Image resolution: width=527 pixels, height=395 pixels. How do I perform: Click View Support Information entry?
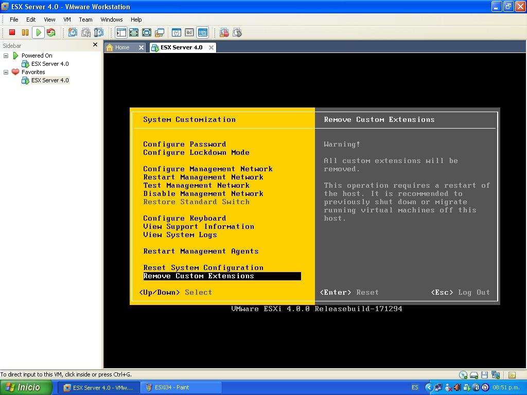[x=199, y=226]
